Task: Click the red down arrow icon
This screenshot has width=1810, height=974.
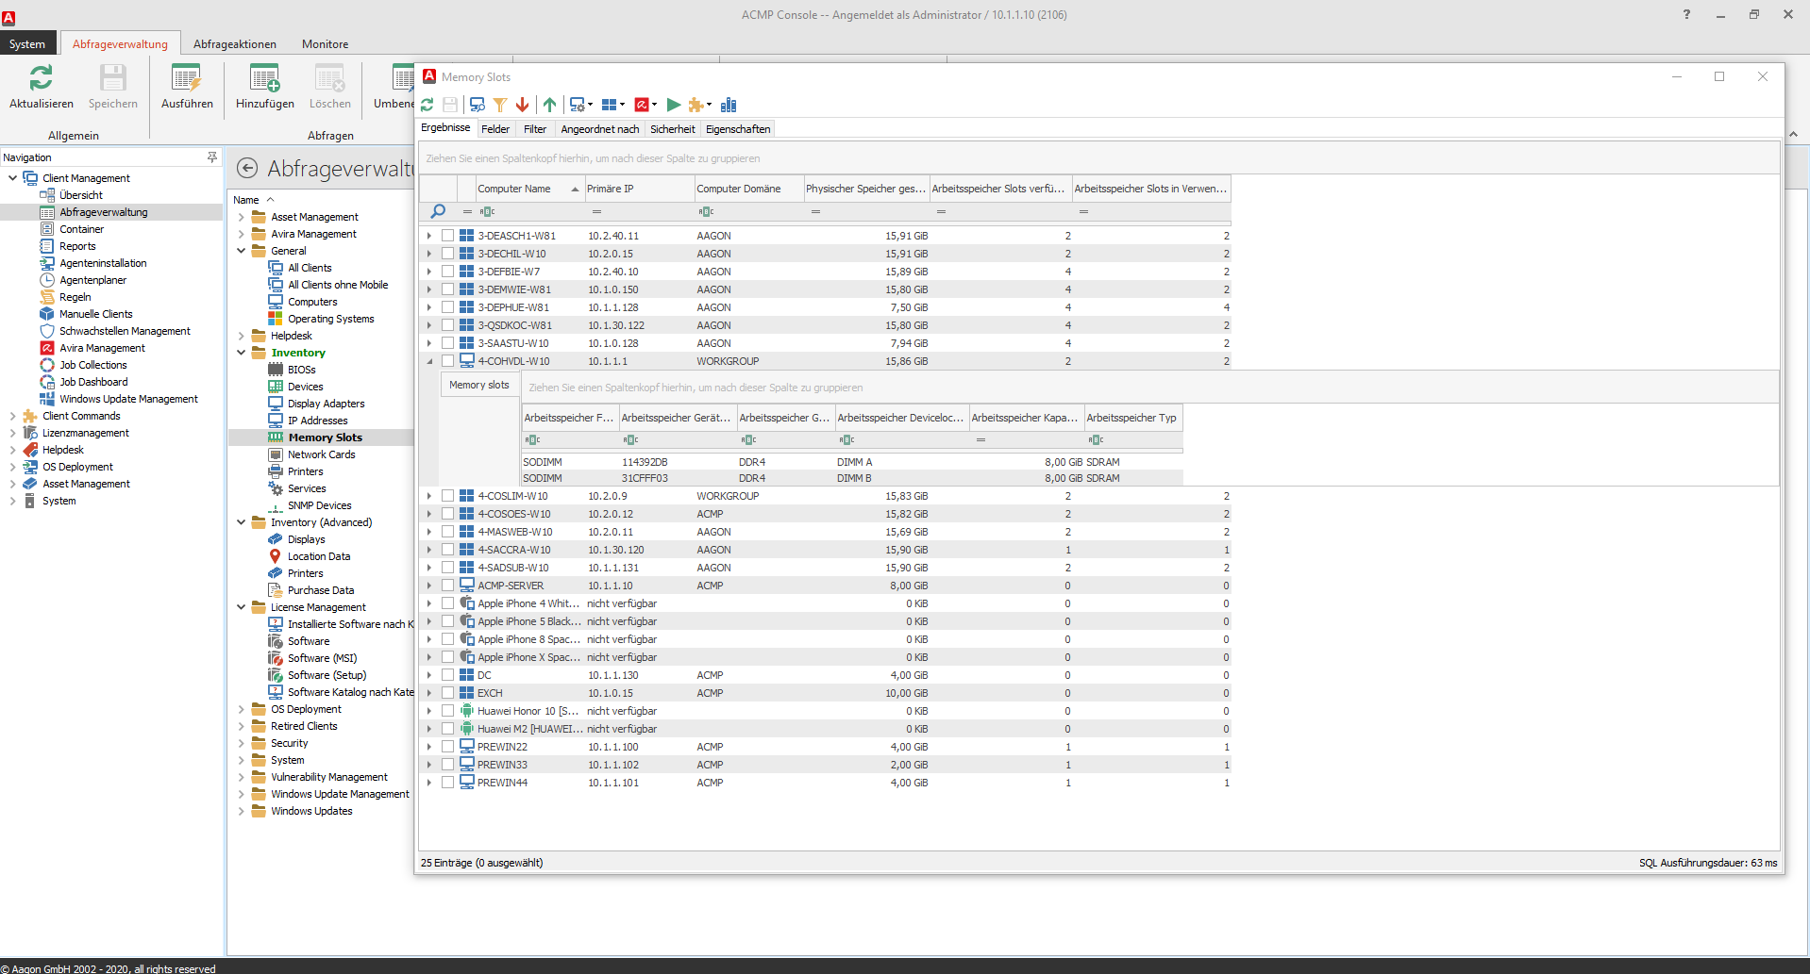Action: click(523, 105)
